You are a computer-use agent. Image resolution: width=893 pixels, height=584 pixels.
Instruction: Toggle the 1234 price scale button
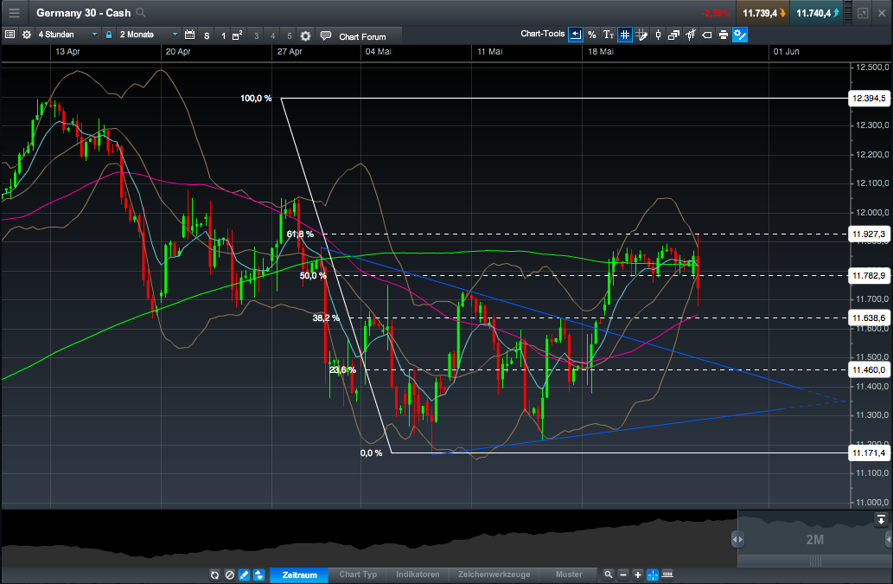(667, 574)
